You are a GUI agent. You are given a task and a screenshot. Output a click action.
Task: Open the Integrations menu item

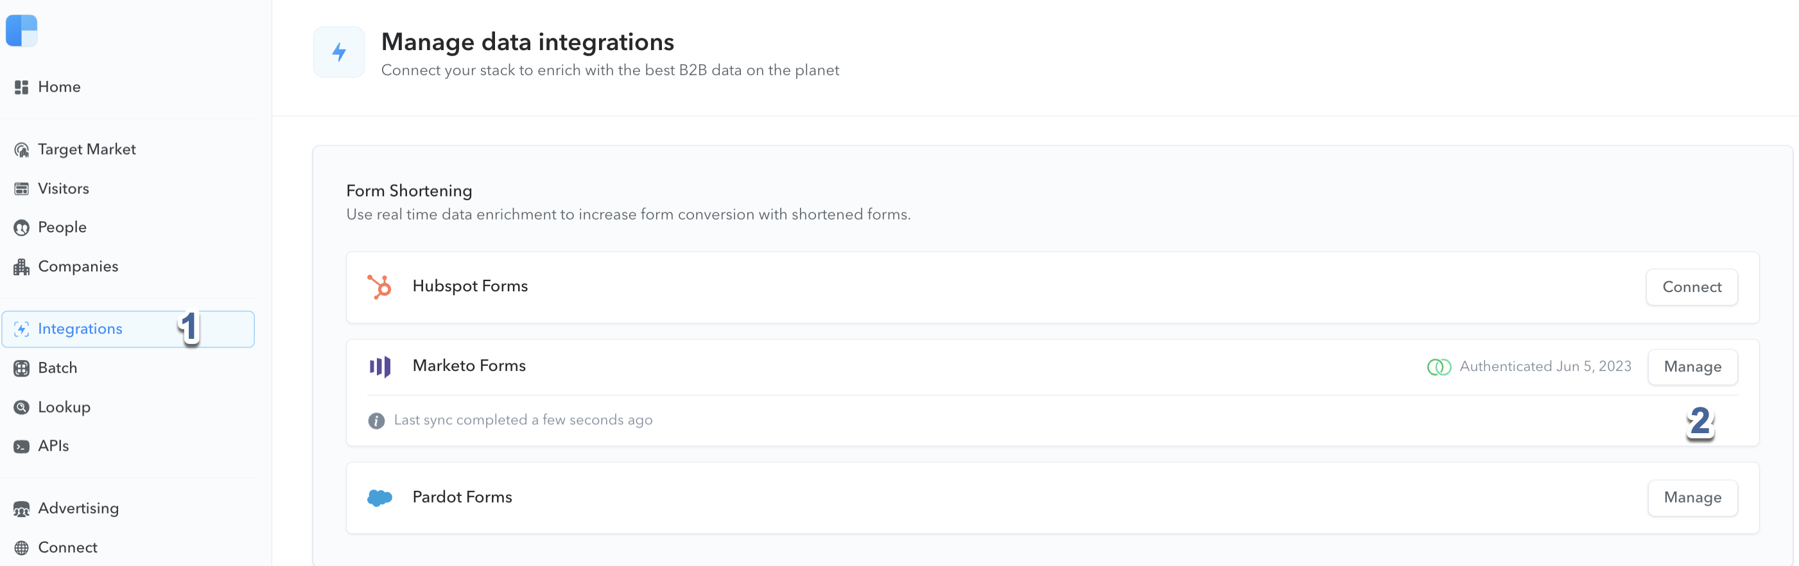[x=128, y=329]
